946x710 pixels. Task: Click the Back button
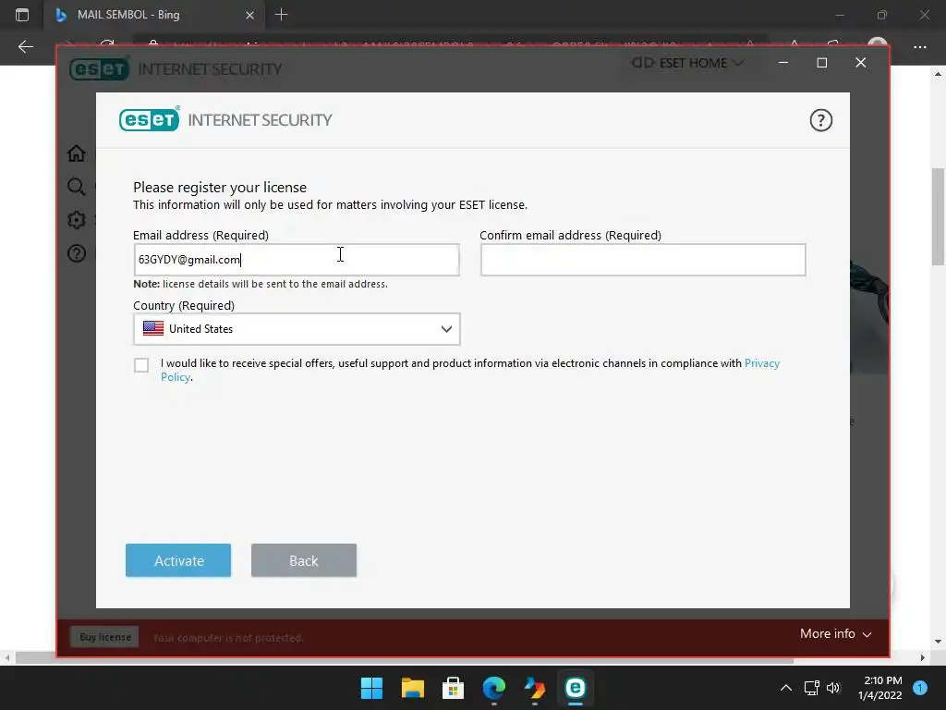303,560
